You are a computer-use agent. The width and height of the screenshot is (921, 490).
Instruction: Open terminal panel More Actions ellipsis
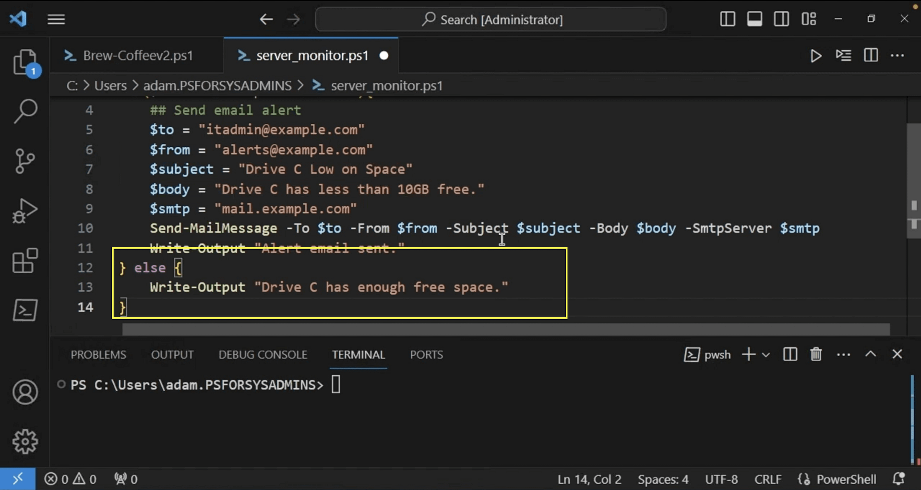(x=843, y=355)
